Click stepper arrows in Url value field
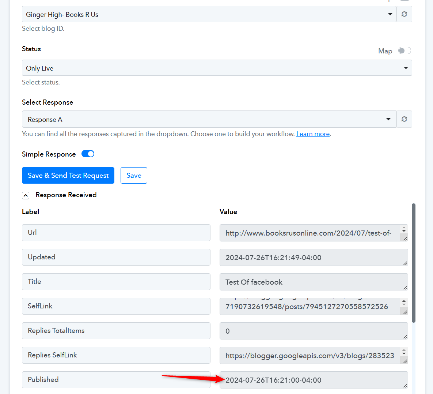Viewport: 433px width, 394px height. tap(404, 229)
